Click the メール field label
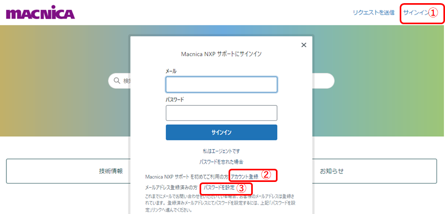Viewport: 445px width, 214px height. 171,71
